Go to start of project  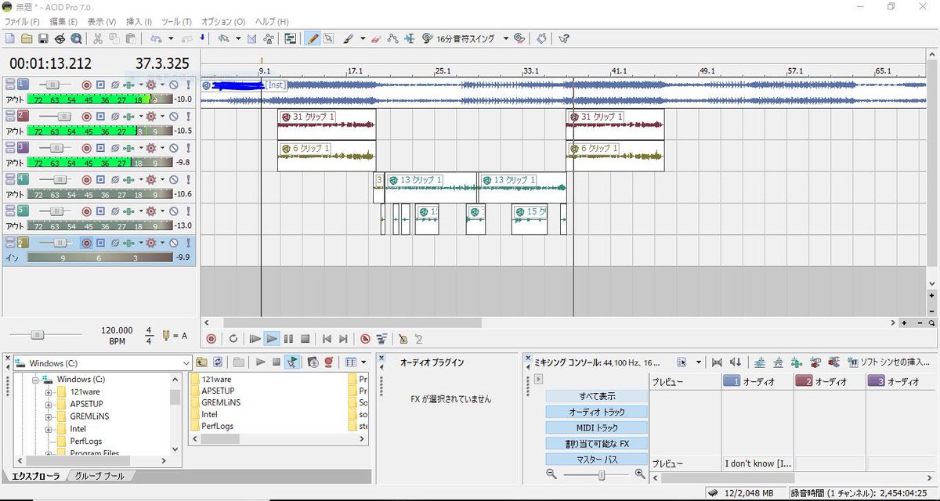click(327, 339)
